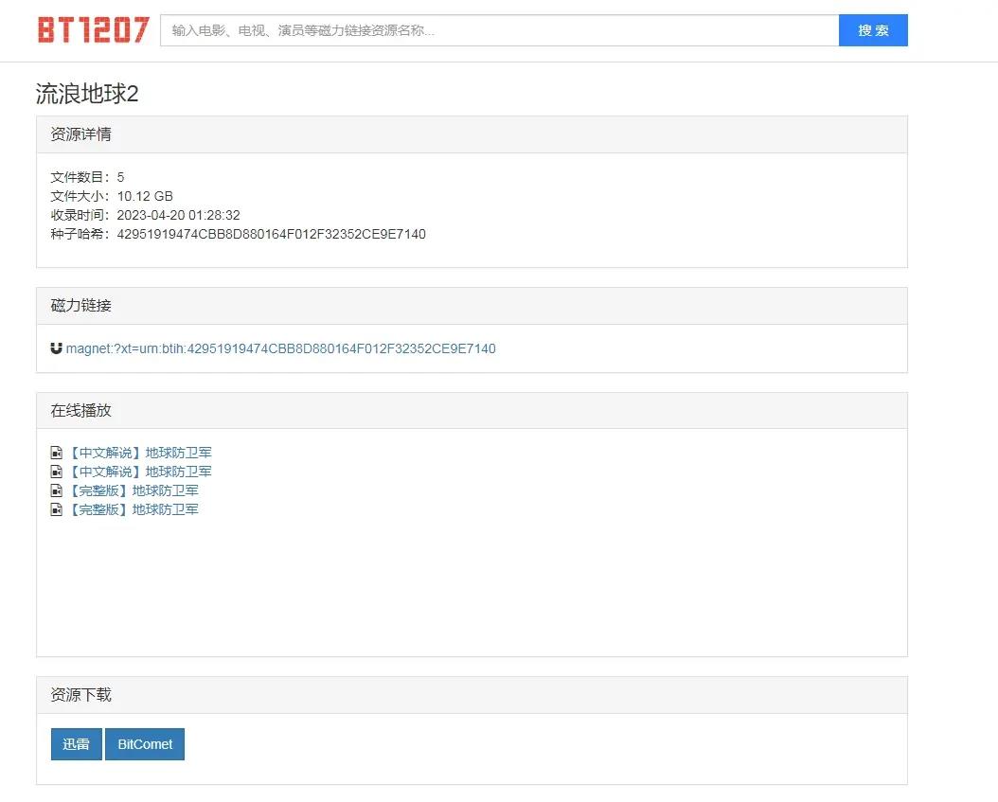Open the second 【中文解说】地球防卫军 link

[x=139, y=472]
